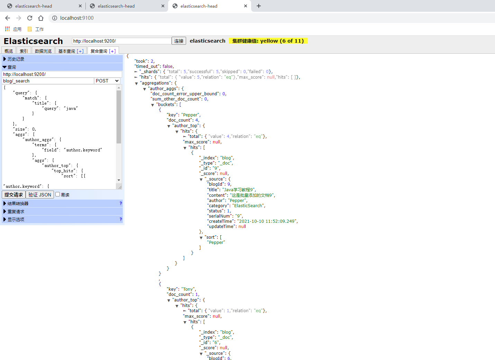Click the back navigation arrow
This screenshot has width=495, height=360.
tap(7, 18)
